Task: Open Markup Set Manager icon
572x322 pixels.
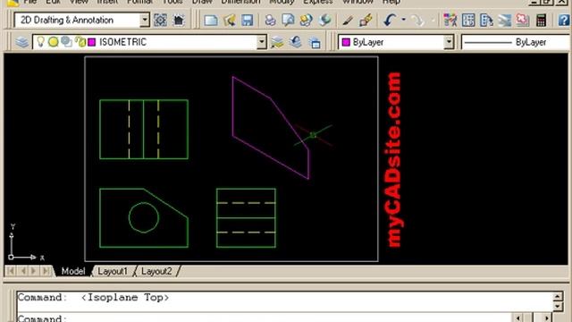Action: tap(522, 20)
